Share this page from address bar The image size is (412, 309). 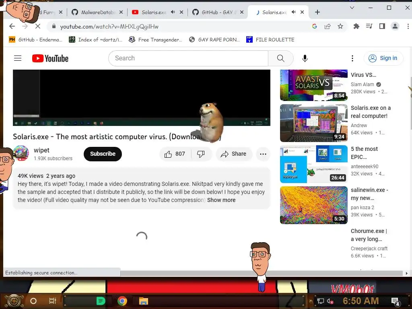328,26
